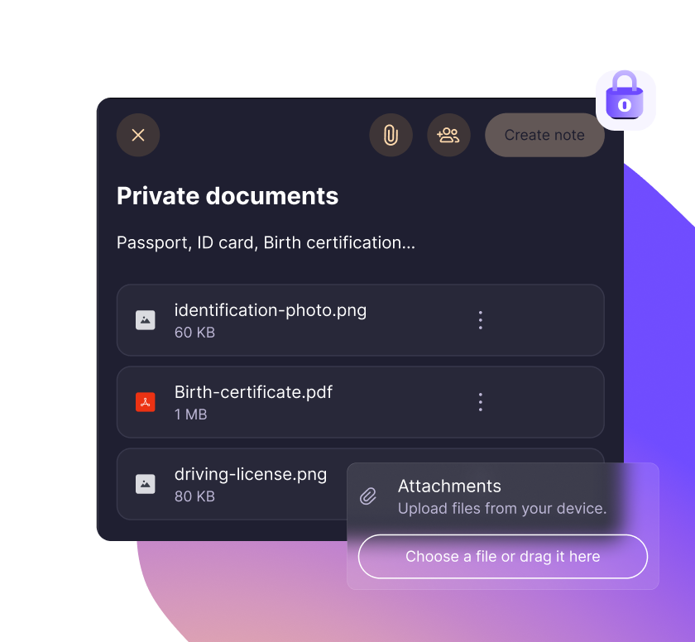This screenshot has height=642, width=695.
Task: Open the add people share icon
Action: 448,135
